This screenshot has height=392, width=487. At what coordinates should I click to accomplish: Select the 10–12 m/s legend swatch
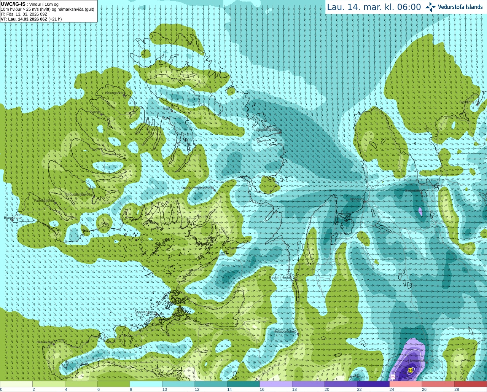tap(178, 384)
